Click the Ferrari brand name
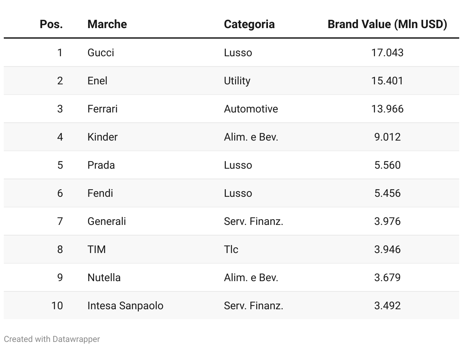The height and width of the screenshot is (348, 463). click(102, 109)
